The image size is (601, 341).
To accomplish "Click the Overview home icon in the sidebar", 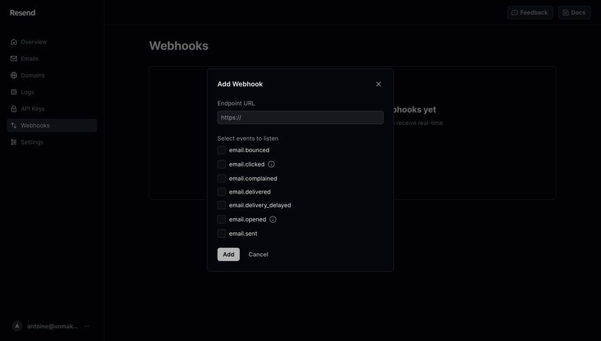I will [x=14, y=42].
